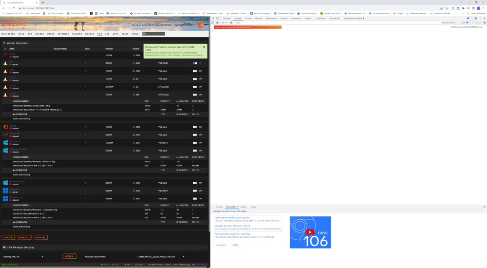Toggle autostart for Linux VM
The image size is (487, 268).
(195, 71)
